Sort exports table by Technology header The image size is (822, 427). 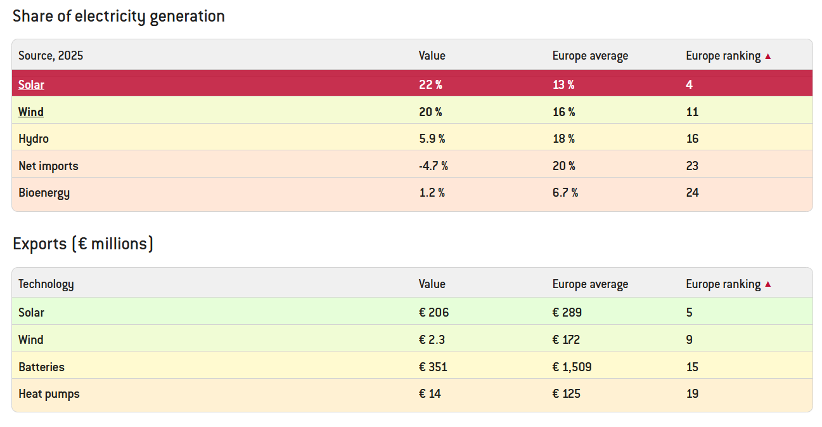pos(46,284)
